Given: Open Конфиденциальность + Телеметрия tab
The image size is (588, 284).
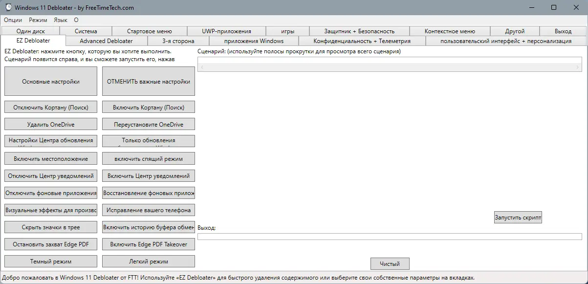Looking at the screenshot, I should (362, 41).
